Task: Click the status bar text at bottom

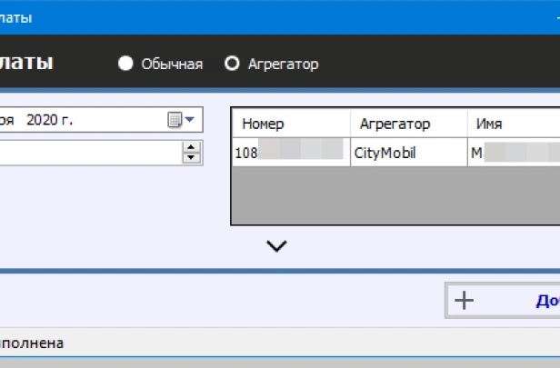Action: tap(32, 343)
